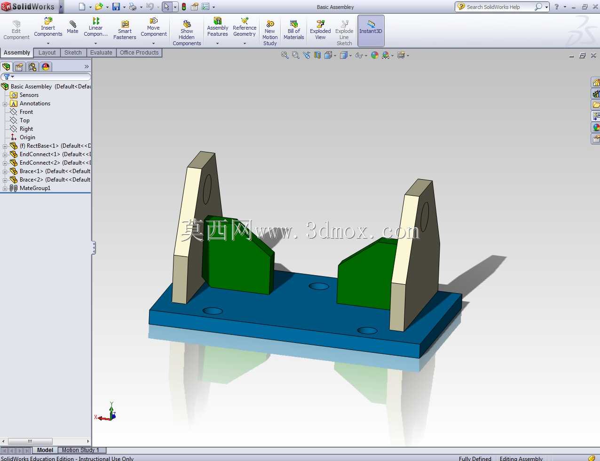Image resolution: width=600 pixels, height=461 pixels.
Task: Expand MateGroup1 in the tree
Action: pyautogui.click(x=5, y=188)
